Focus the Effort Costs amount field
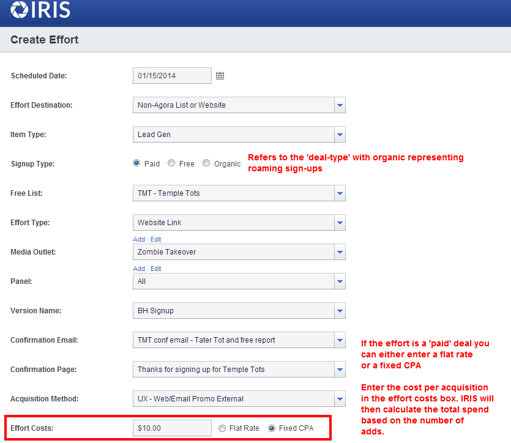 click(172, 428)
